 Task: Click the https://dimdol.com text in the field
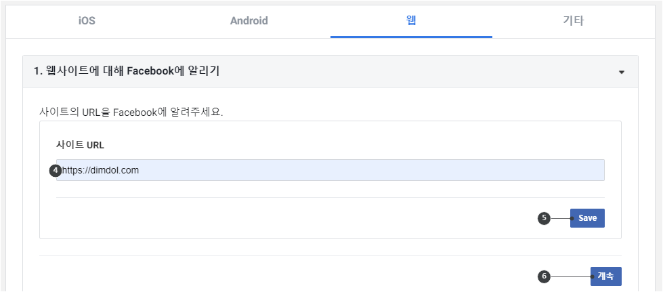(x=100, y=170)
